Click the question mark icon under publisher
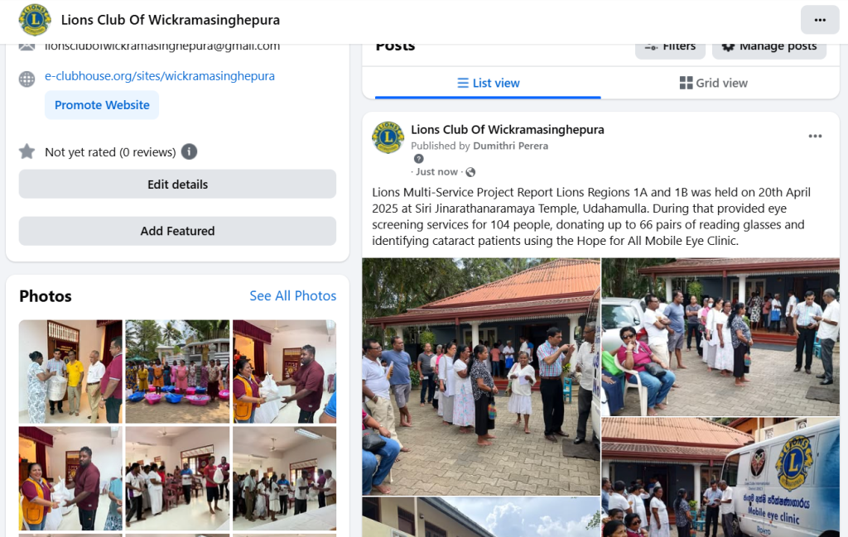 pyautogui.click(x=418, y=159)
